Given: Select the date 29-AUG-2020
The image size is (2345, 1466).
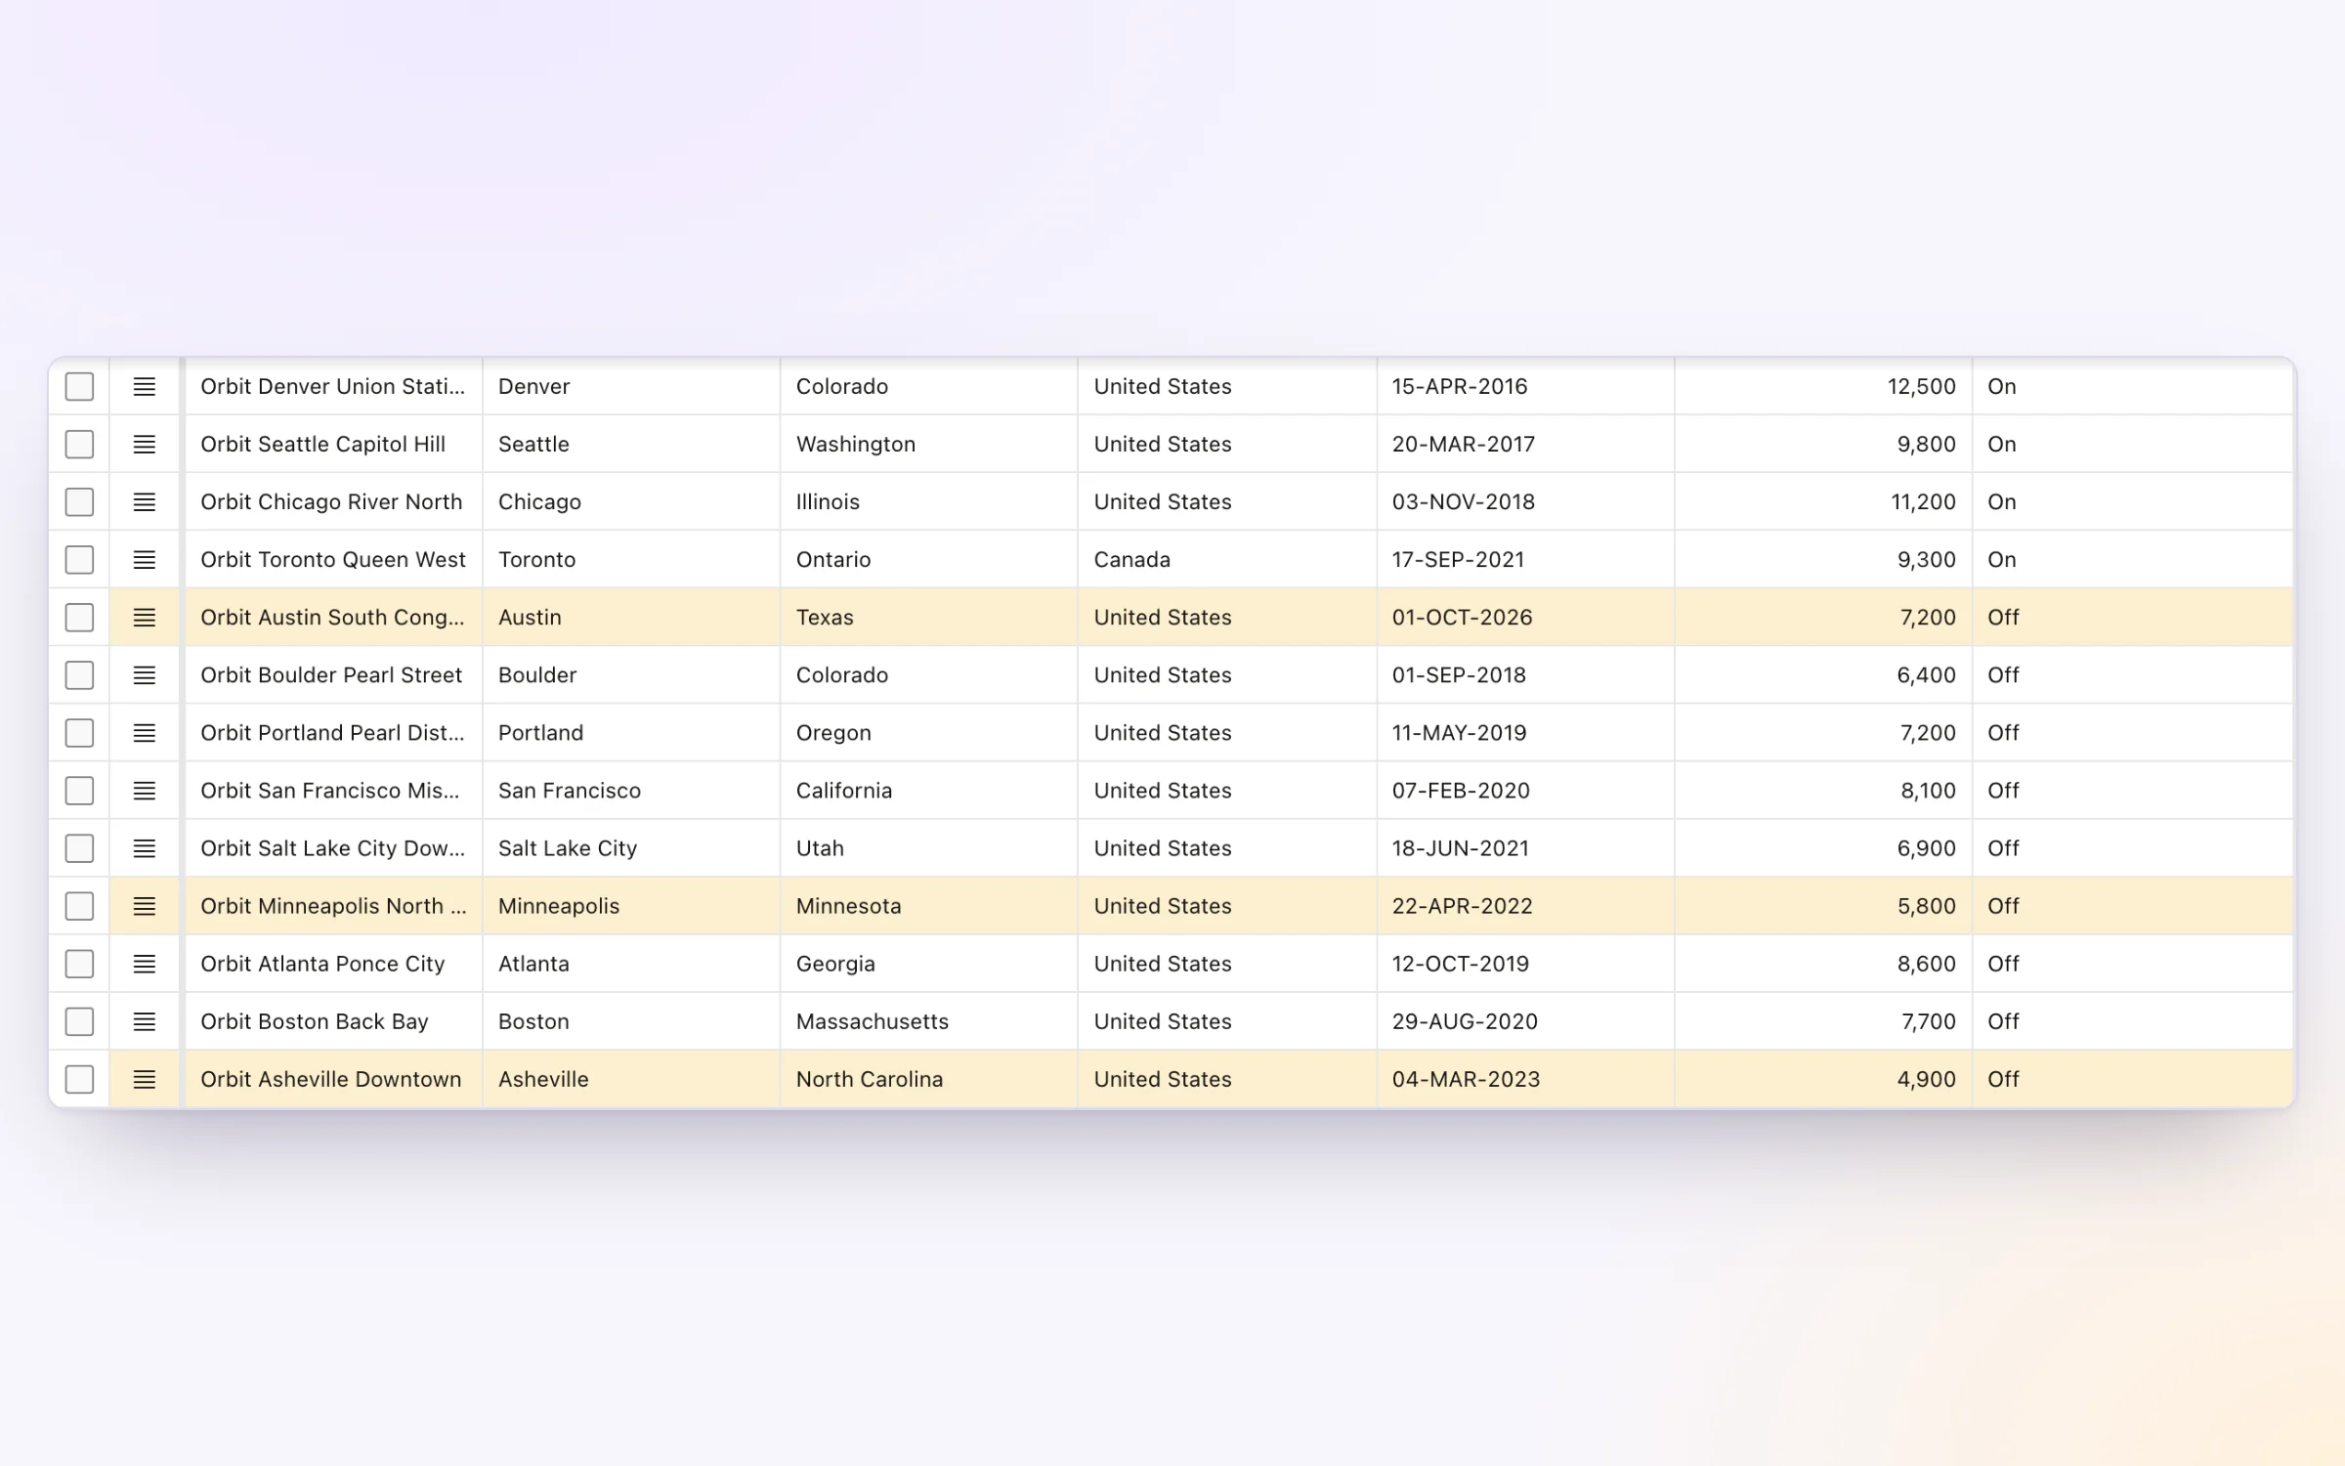Looking at the screenshot, I should tap(1465, 1021).
